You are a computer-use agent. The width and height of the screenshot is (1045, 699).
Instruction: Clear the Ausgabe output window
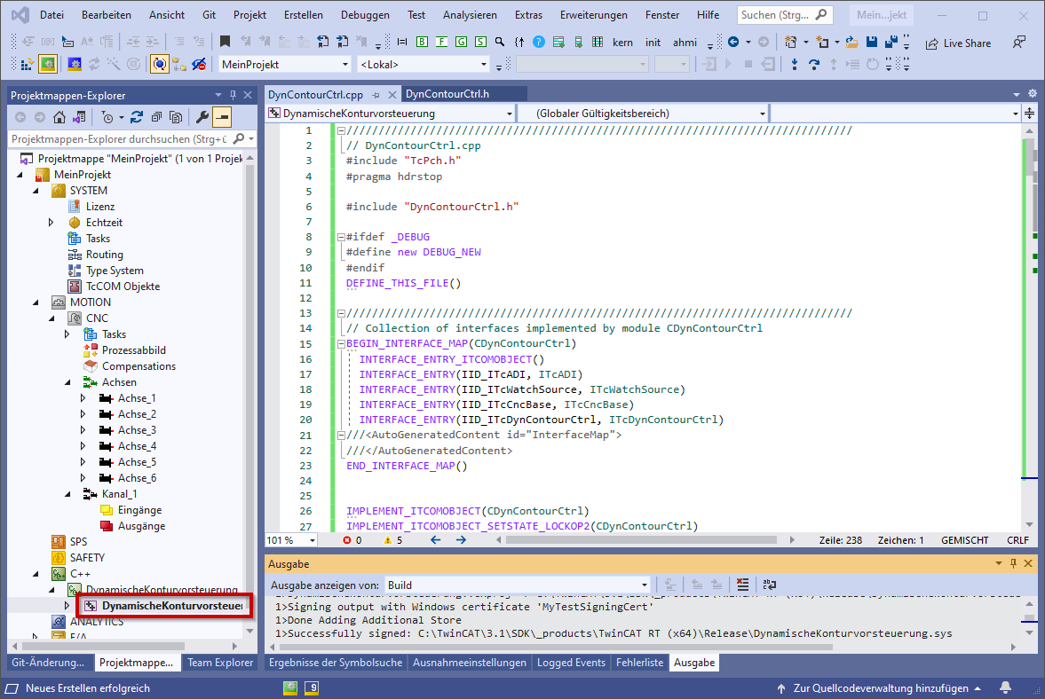[x=742, y=585]
